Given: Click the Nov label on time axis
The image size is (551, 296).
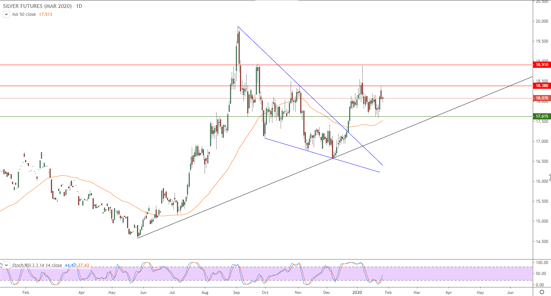Looking at the screenshot, I should click(298, 293).
